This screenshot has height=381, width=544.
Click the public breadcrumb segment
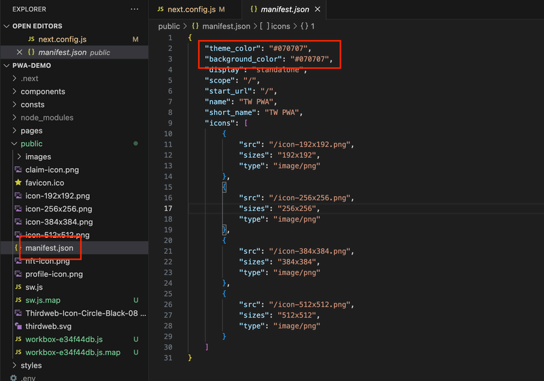pyautogui.click(x=169, y=26)
